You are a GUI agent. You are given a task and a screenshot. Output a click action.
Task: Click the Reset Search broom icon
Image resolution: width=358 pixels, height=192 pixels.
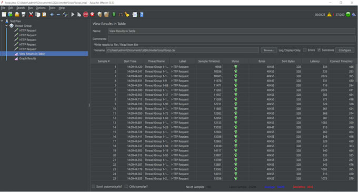(x=127, y=14)
